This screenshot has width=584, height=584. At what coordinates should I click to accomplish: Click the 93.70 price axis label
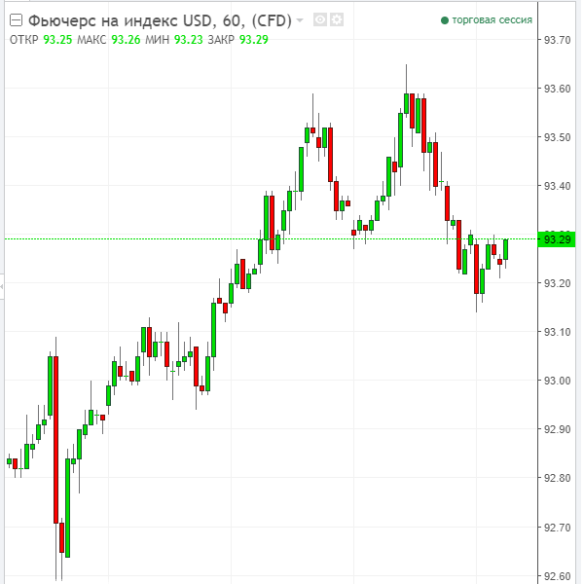click(x=558, y=40)
